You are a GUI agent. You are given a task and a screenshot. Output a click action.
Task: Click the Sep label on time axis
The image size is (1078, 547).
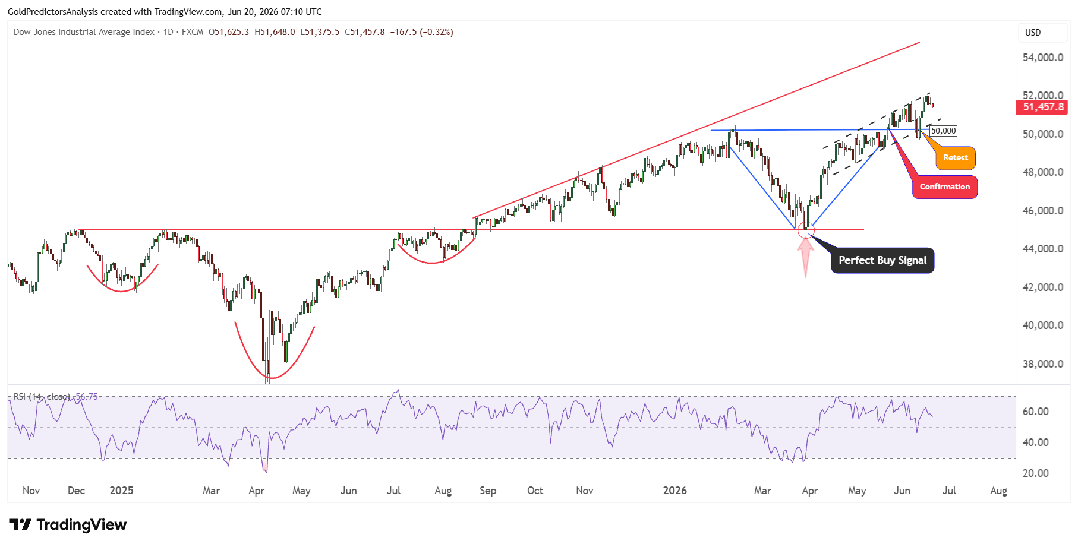pos(488,491)
